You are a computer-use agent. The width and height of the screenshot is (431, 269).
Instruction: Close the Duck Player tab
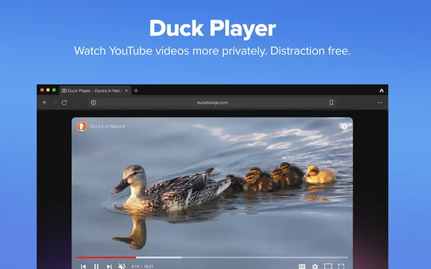126,90
